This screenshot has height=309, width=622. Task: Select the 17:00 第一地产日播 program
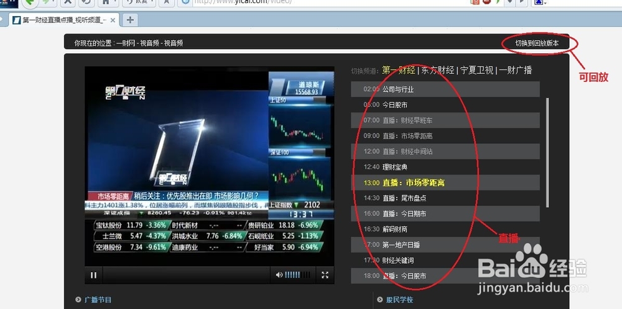(445, 245)
